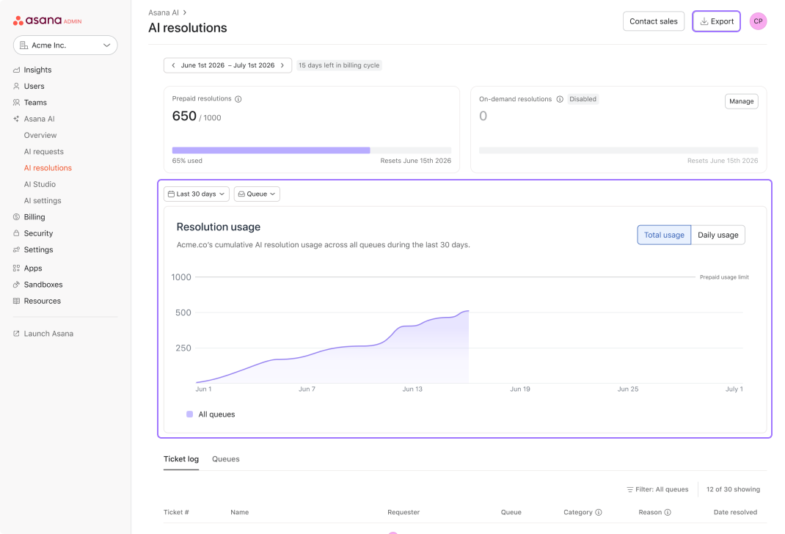Open the Acme Inc. organization dropdown
The height and width of the screenshot is (534, 785).
(65, 45)
